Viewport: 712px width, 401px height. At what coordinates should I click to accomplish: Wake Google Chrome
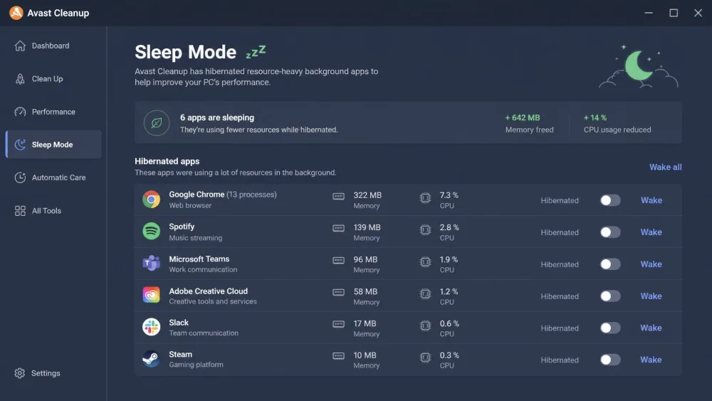point(651,200)
